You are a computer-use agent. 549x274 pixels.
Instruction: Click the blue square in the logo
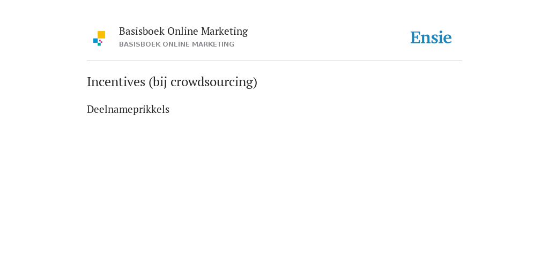pyautogui.click(x=95, y=41)
